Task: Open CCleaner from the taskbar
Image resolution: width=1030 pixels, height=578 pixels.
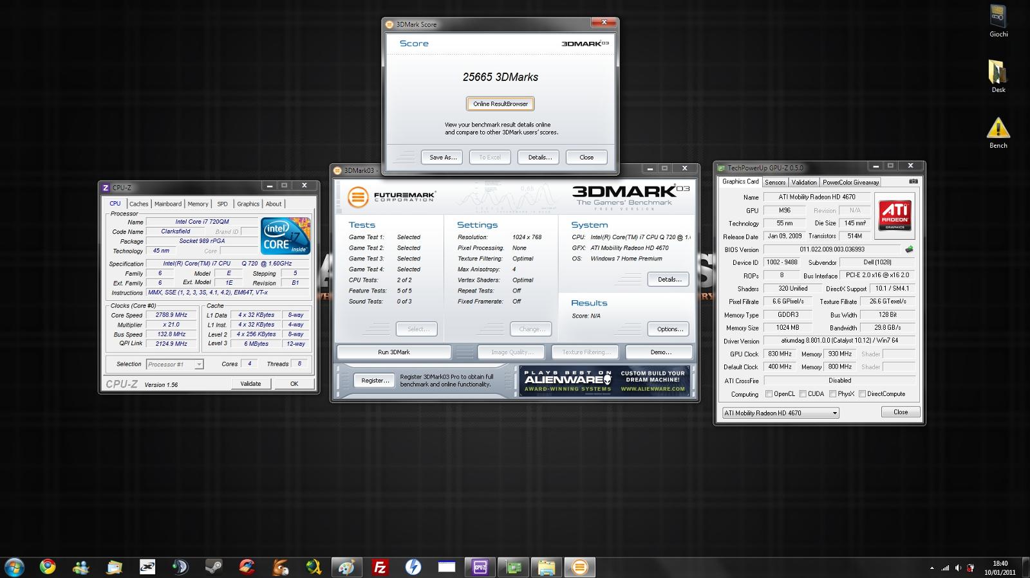Action: tap(247, 567)
